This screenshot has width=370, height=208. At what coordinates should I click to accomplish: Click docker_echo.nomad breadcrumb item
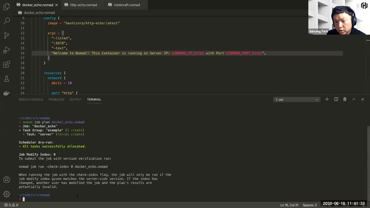39,13
